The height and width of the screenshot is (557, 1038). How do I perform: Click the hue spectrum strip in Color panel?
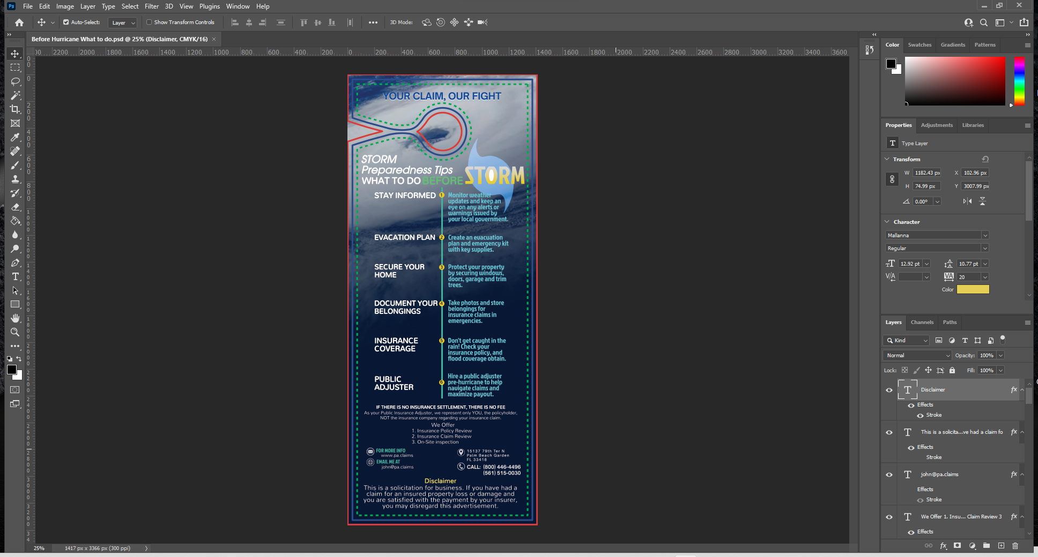click(1019, 81)
